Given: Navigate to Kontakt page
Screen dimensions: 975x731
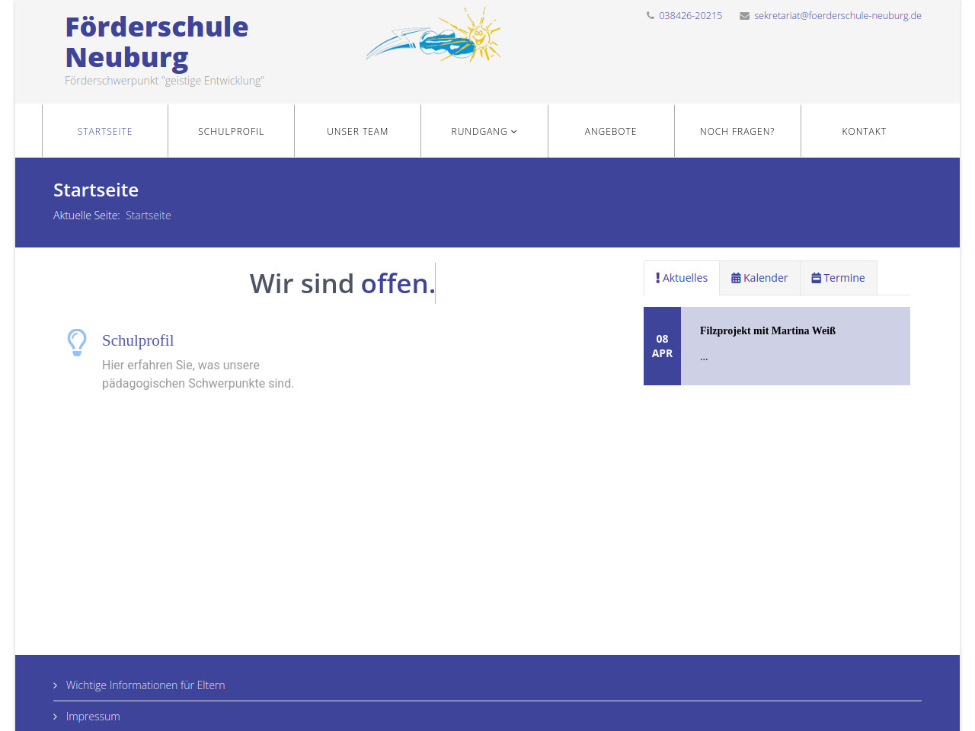Looking at the screenshot, I should point(864,132).
